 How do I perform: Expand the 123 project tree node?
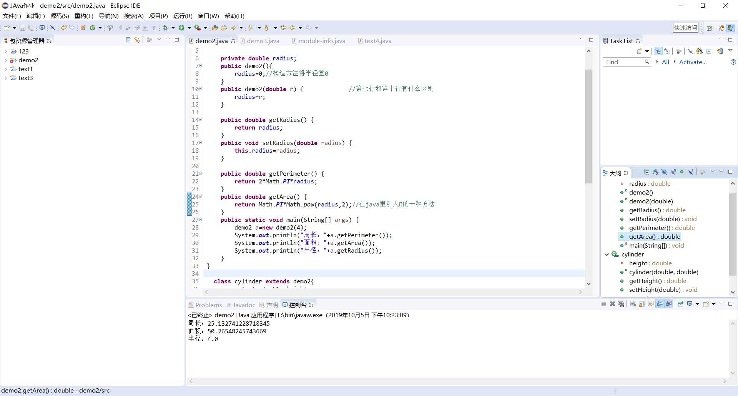point(5,51)
